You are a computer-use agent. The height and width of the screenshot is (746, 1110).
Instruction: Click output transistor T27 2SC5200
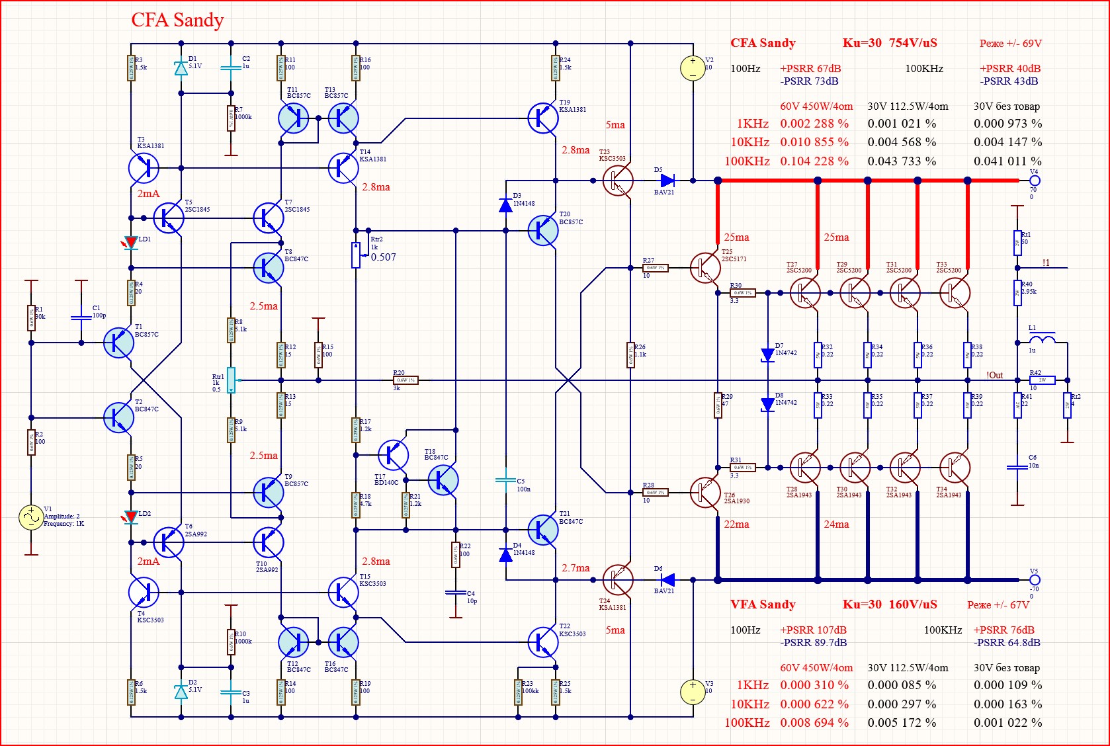pyautogui.click(x=805, y=292)
